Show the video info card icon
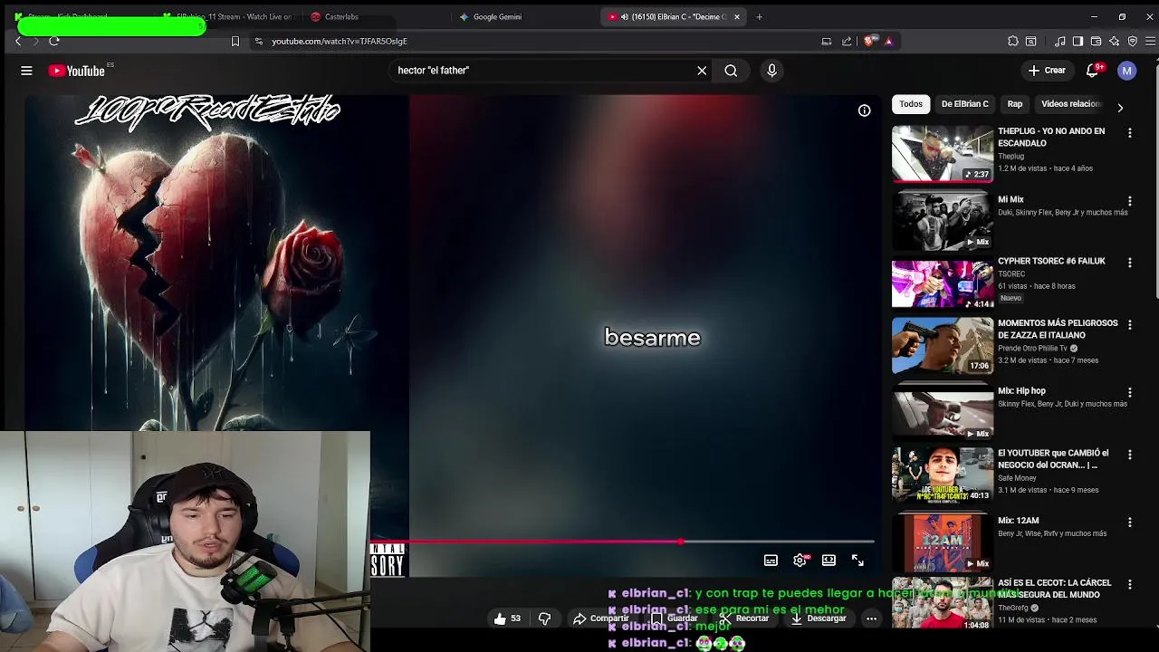 click(x=864, y=110)
